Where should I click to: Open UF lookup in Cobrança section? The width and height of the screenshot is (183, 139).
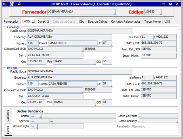pos(111,45)
